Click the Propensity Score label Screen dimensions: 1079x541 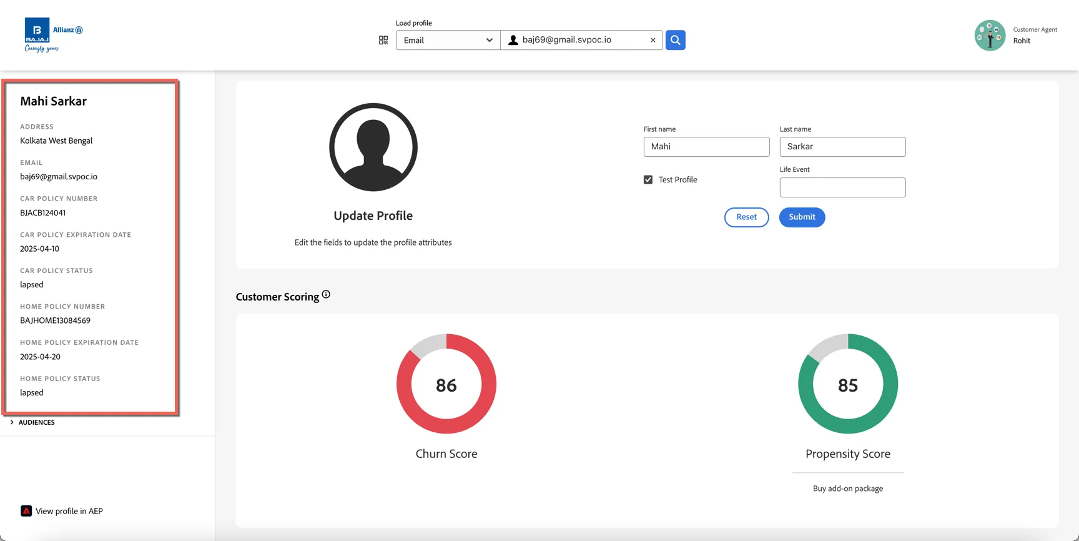848,454
